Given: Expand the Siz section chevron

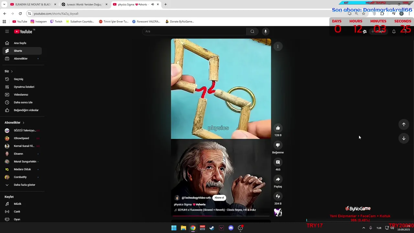Looking at the screenshot, I should tap(12, 71).
